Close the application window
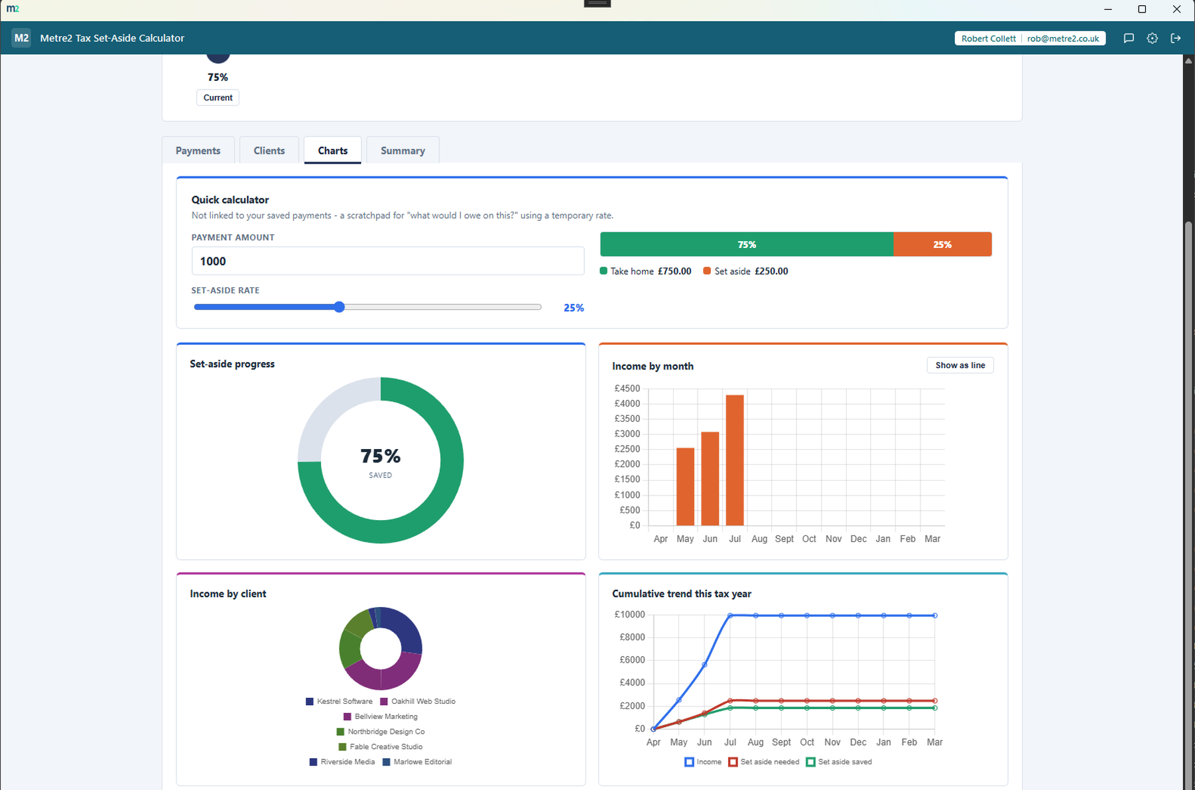 tap(1177, 9)
